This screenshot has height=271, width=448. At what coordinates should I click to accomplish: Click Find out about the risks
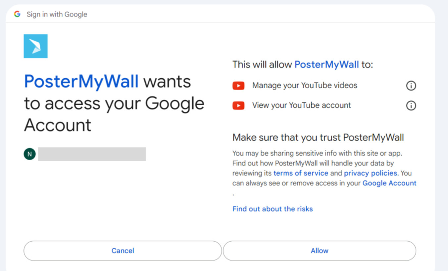click(273, 209)
